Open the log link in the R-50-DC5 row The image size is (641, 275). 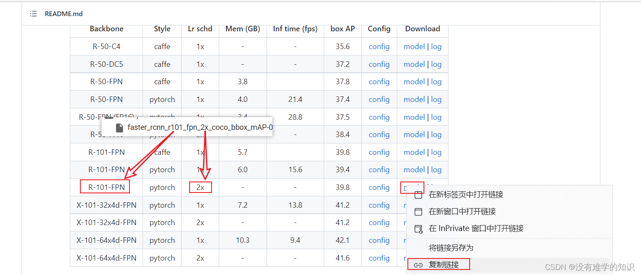436,64
